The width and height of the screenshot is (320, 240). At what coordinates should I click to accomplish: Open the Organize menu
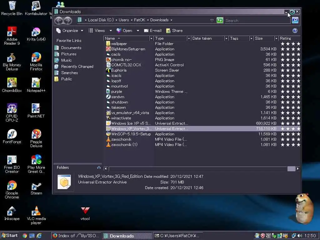[x=70, y=31]
